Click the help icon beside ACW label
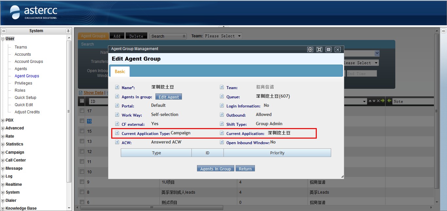 tap(117, 143)
